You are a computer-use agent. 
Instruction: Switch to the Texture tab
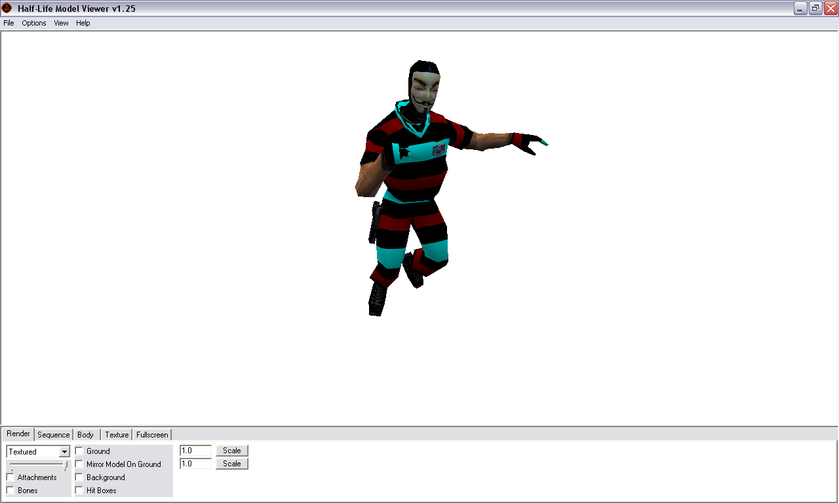(x=117, y=435)
